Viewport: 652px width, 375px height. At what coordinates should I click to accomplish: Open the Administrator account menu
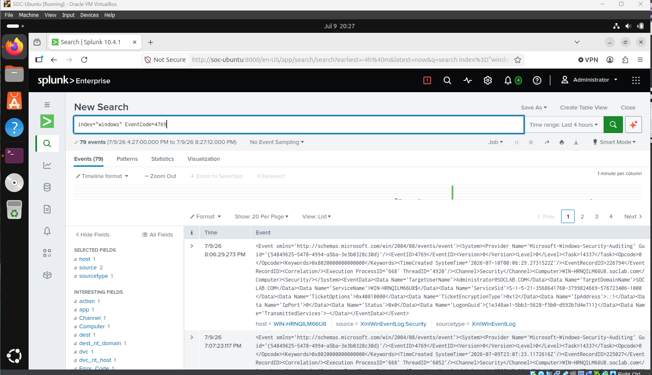[x=589, y=80]
